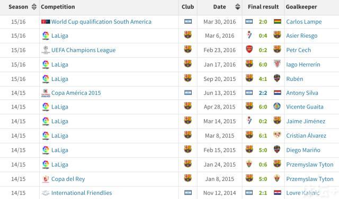The width and height of the screenshot is (339, 199).
Task: Click the Getafe crest in Apr 28, 2015 row
Action: [x=277, y=106]
